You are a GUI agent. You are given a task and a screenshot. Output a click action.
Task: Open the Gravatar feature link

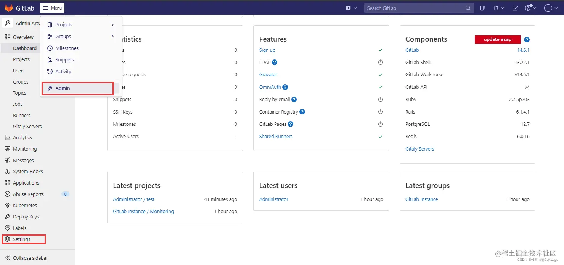click(x=268, y=74)
